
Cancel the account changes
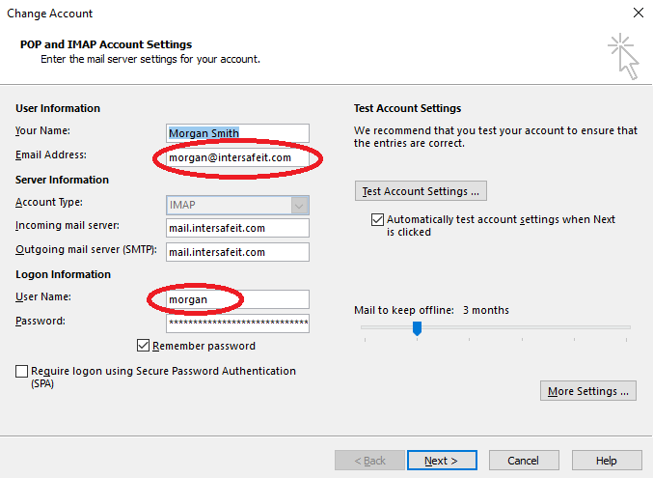pos(524,461)
